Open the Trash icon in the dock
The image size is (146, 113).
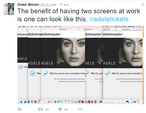pos(138,102)
